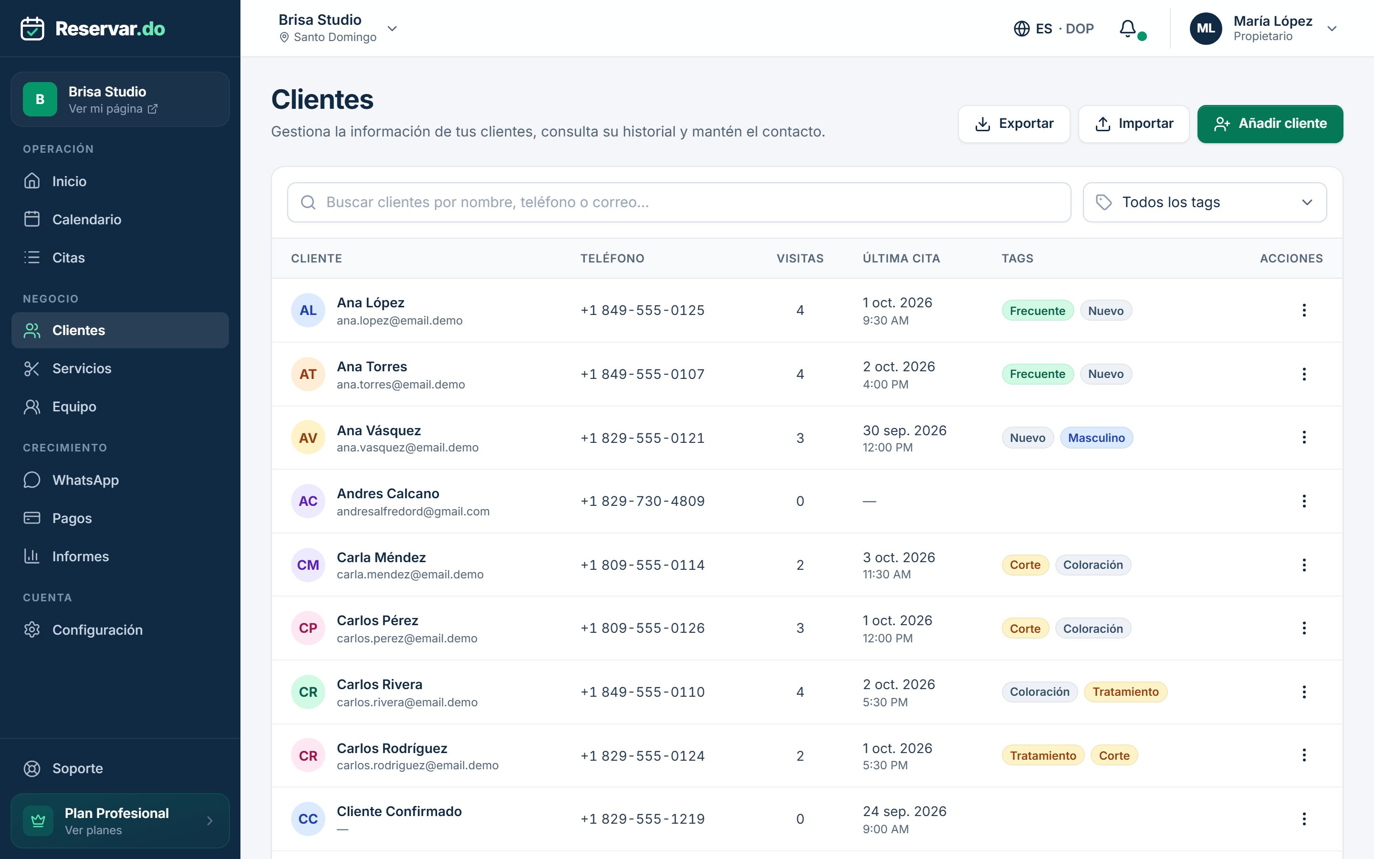This screenshot has height=859, width=1374.
Task: Open actions menu for Carlos Rivera
Action: (1303, 691)
